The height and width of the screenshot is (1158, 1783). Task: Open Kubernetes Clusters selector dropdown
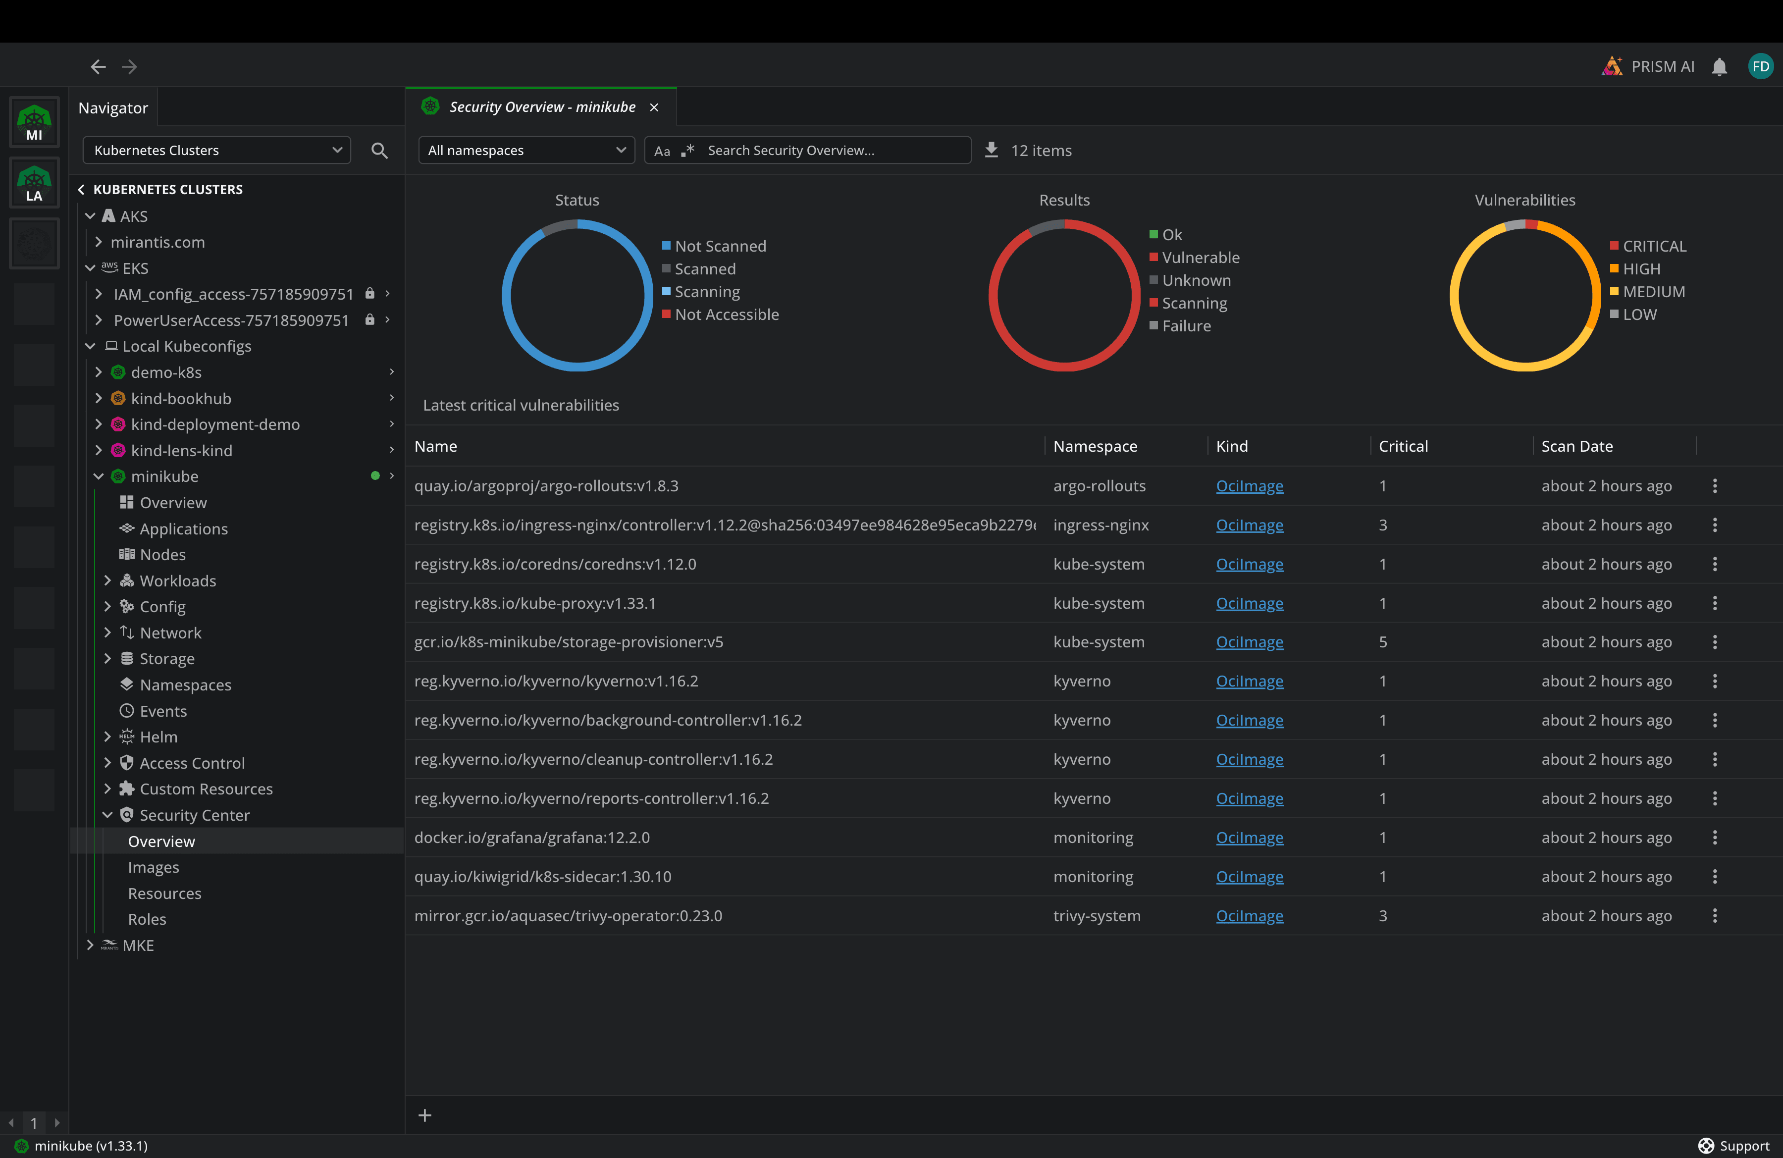tap(216, 151)
